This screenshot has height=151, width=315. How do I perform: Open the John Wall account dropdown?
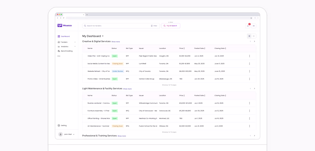point(67,134)
